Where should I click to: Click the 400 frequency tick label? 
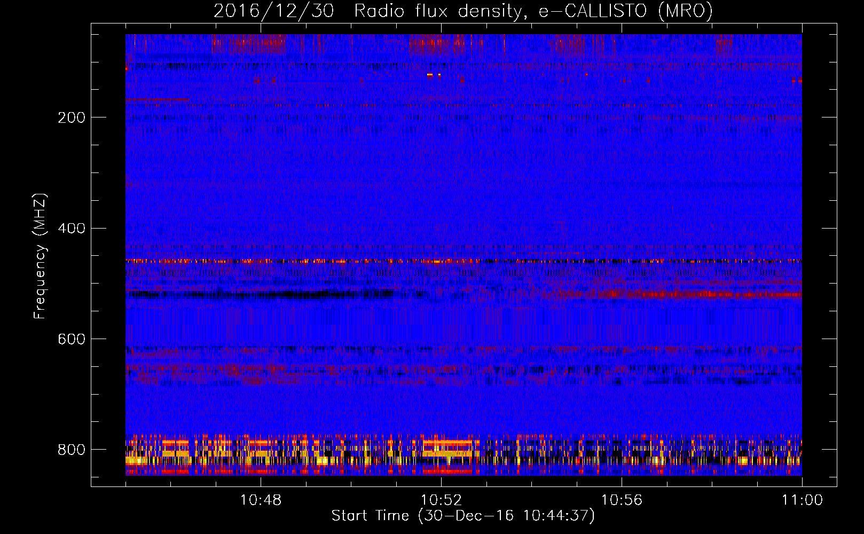point(72,229)
